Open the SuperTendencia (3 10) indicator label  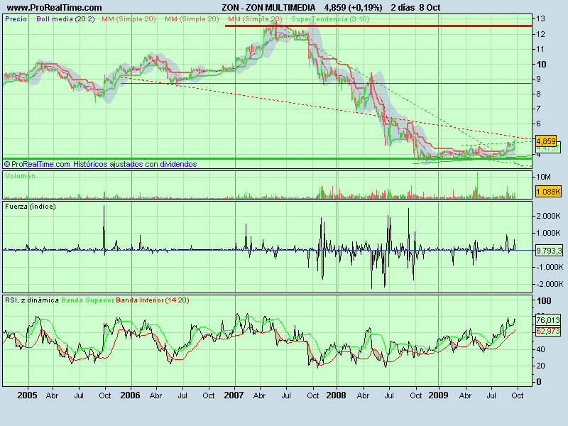pos(330,19)
